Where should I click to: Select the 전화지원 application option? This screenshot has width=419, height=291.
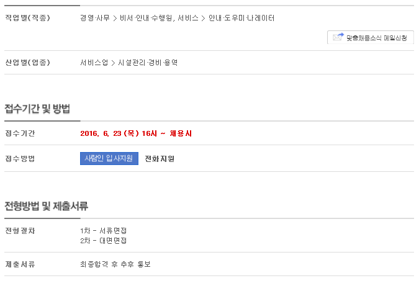point(160,159)
